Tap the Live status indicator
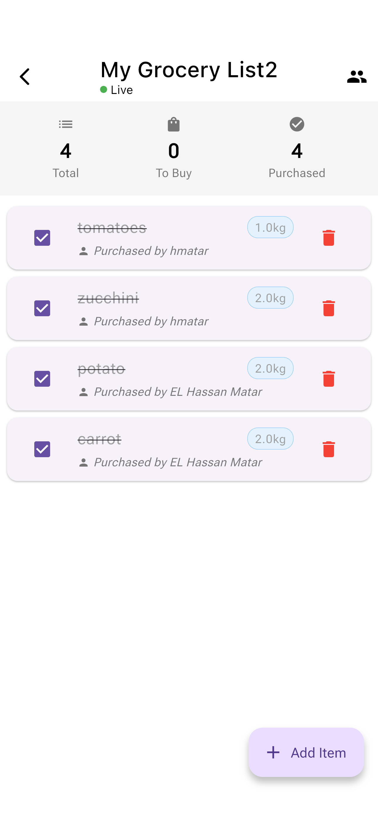The width and height of the screenshot is (378, 821). tap(116, 90)
